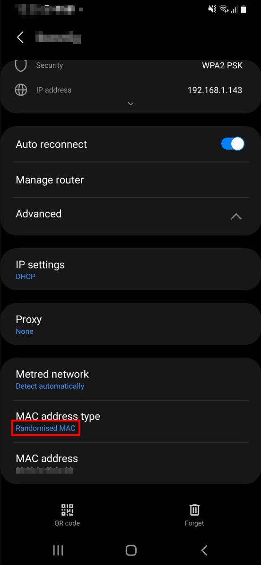Disable the Auto reconnect switch
261x565 pixels.
coord(233,144)
